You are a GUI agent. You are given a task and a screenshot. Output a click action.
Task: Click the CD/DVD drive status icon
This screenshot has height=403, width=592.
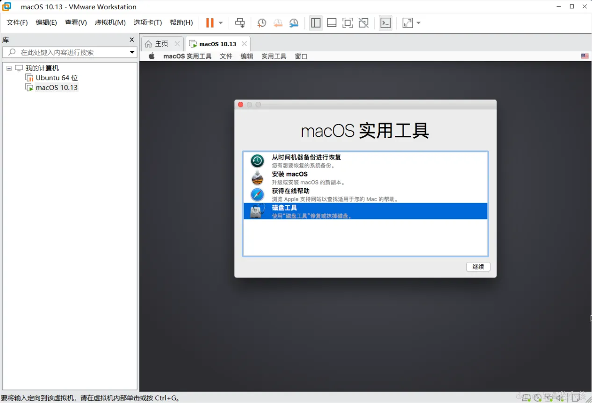point(538,398)
